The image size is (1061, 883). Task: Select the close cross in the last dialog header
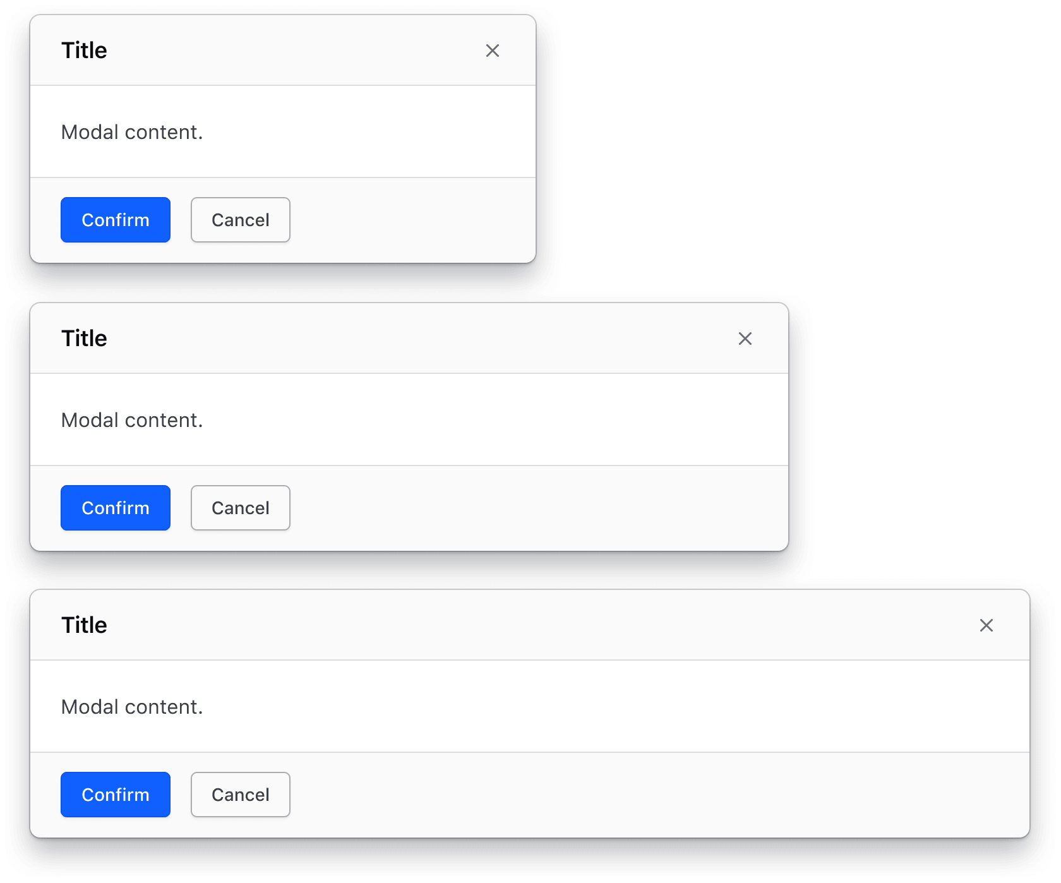(986, 625)
